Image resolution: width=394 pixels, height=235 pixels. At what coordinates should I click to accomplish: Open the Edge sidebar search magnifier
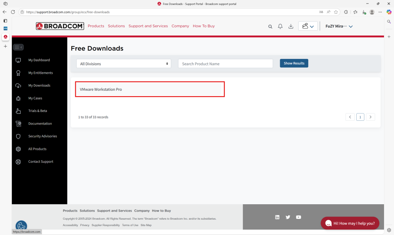pyautogui.click(x=389, y=22)
